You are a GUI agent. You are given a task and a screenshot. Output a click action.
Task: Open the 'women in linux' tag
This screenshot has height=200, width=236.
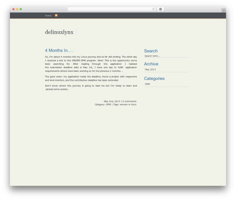128,104
